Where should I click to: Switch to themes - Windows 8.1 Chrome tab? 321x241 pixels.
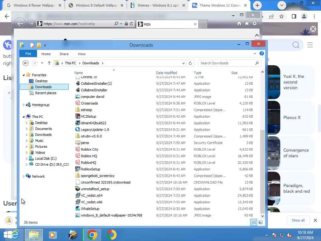click(158, 5)
